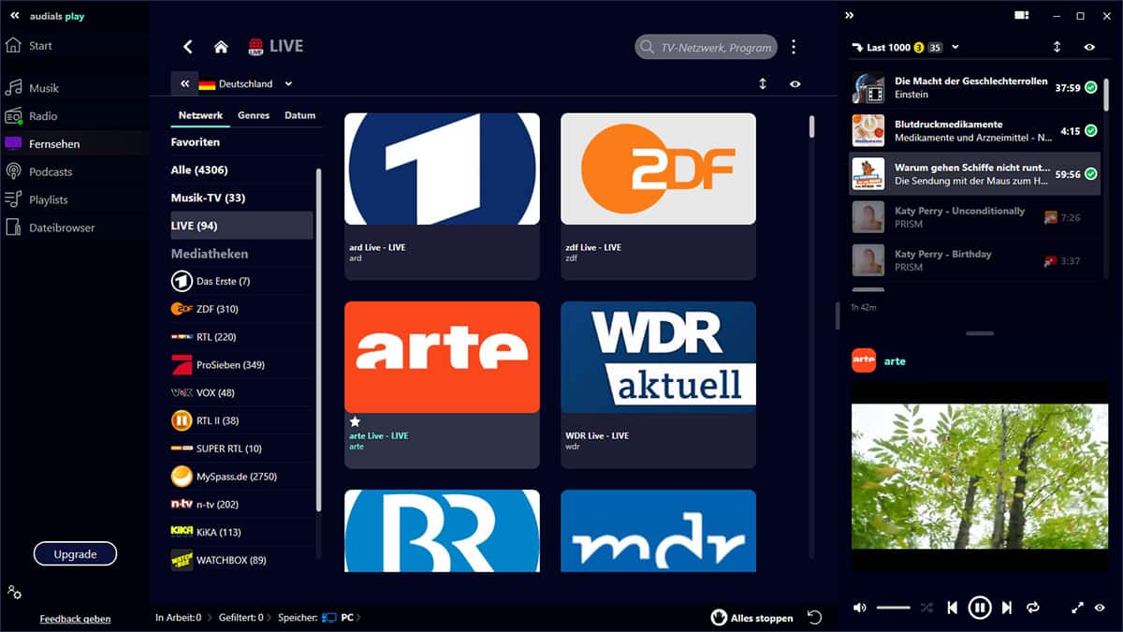
Task: Open the Start home icon
Action: coord(13,45)
